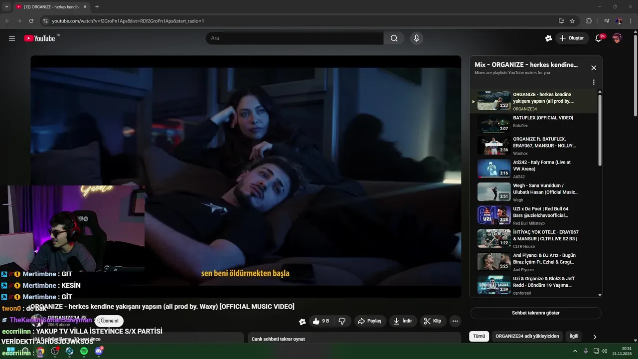The height and width of the screenshot is (359, 638).
Task: Select the Tümü filter chip
Action: pos(479,337)
